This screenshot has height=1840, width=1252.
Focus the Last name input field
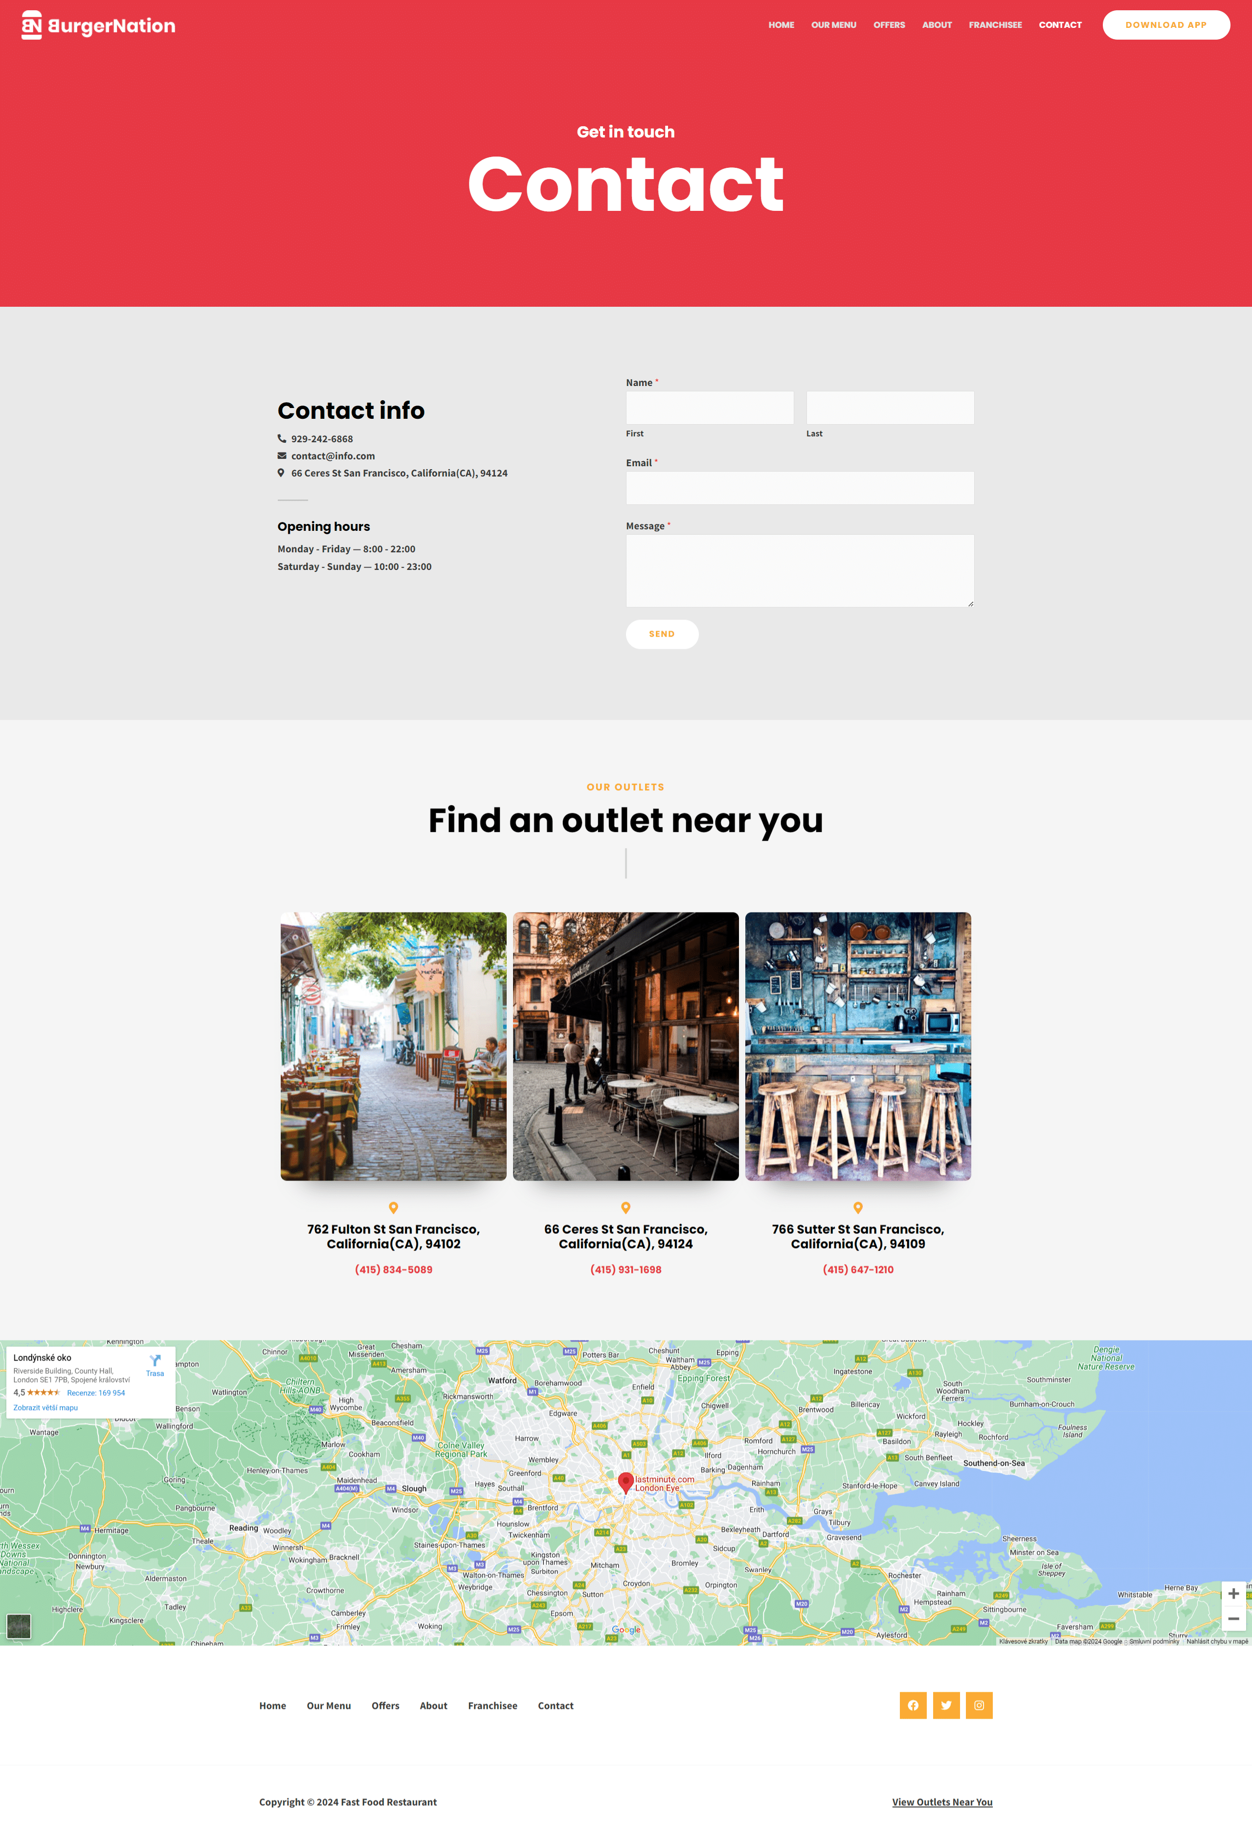[890, 408]
